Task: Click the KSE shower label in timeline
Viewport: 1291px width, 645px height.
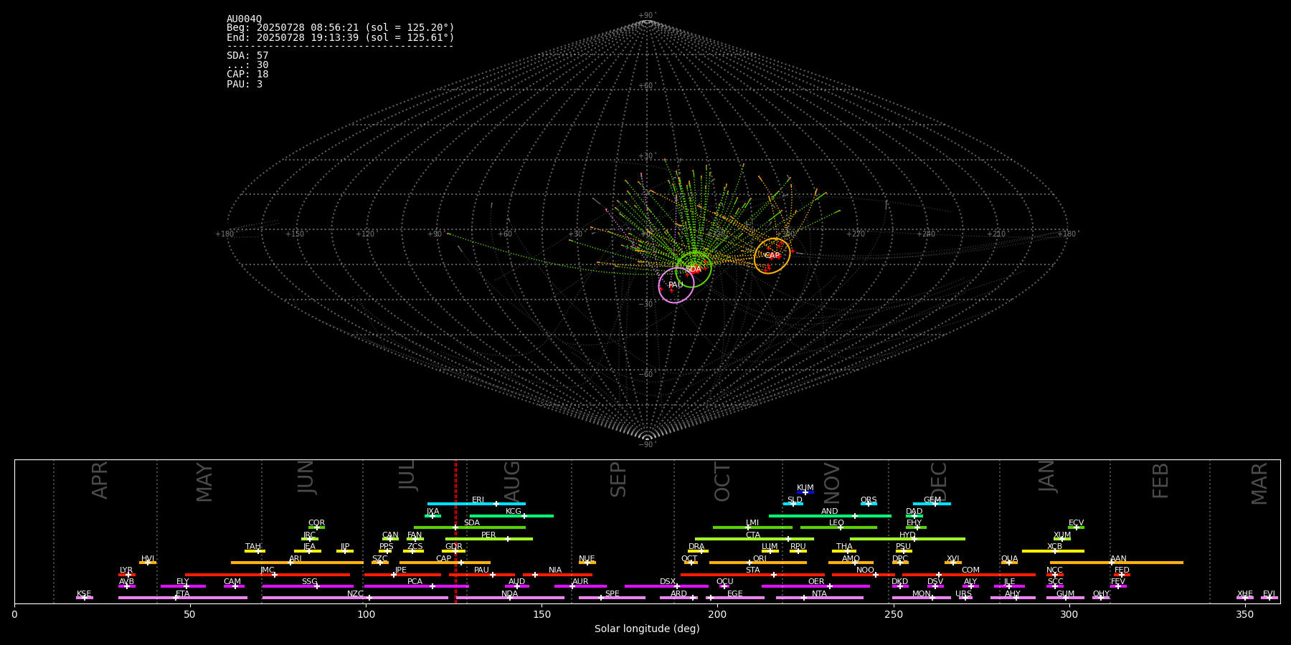Action: (x=84, y=594)
